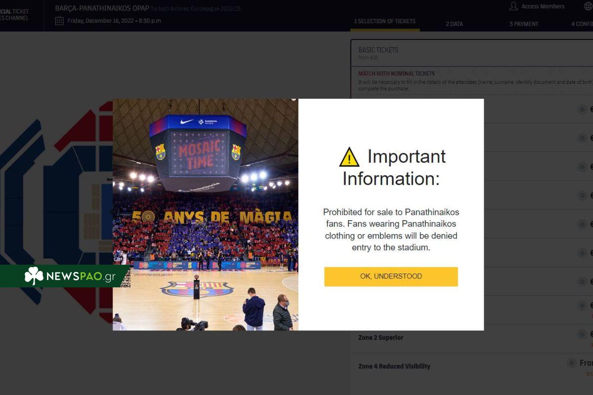Select the Zone 4 Reduced Visibility radio button

coord(571,363)
